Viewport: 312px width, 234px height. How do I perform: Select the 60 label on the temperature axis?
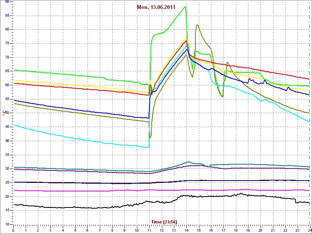(7, 85)
